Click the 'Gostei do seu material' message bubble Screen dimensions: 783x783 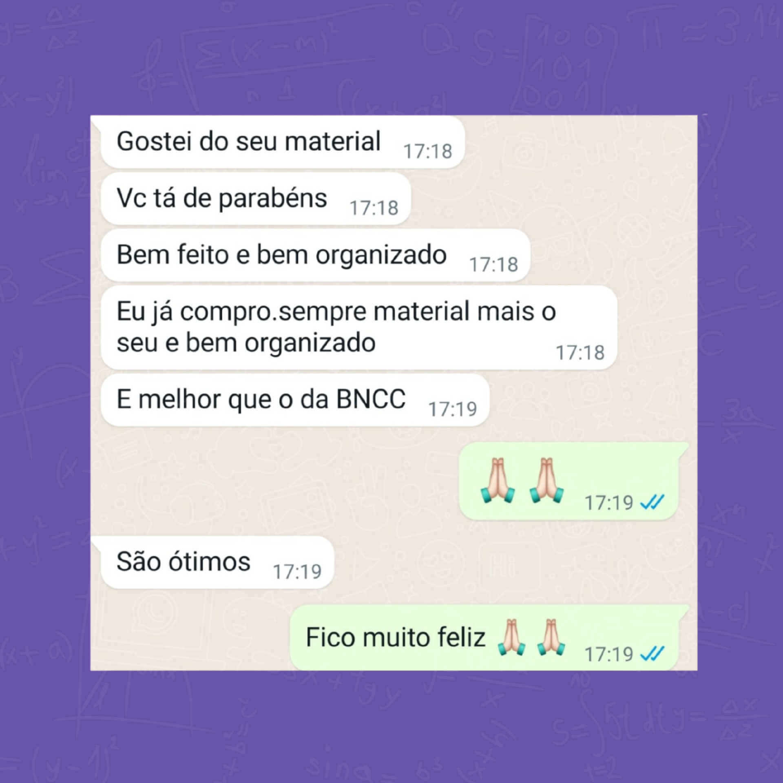click(283, 142)
